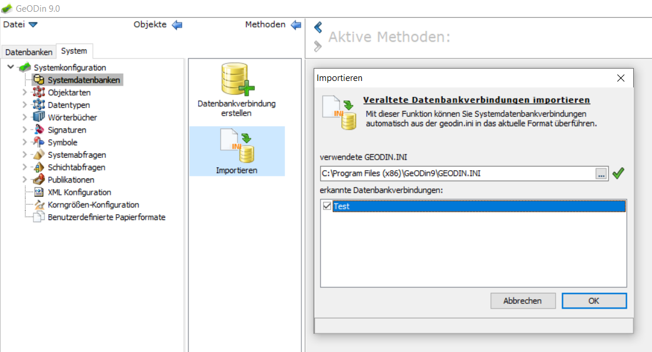
Task: Open the Datei dropdown arrow
Action: (33, 25)
